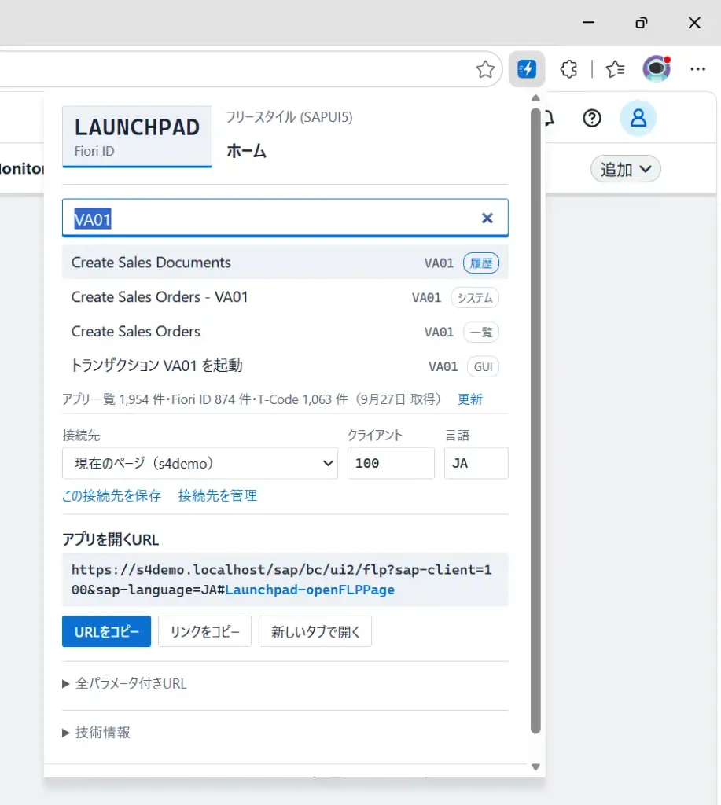Select the LAUNCHPAD Fiori ID tab
Image resolution: width=721 pixels, height=805 pixels.
(137, 137)
